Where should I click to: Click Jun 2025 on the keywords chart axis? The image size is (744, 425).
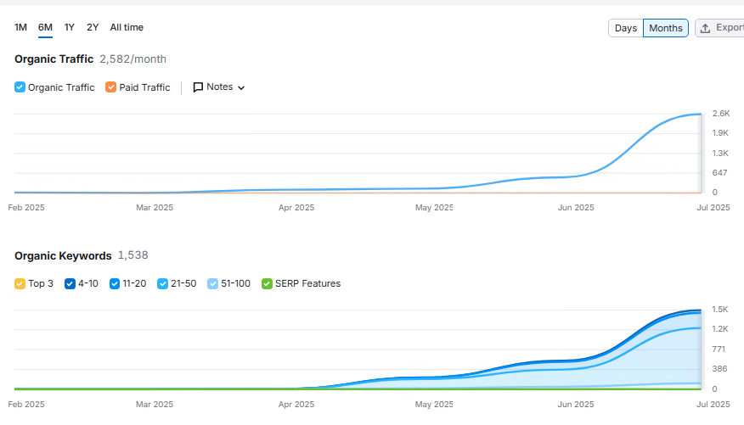click(576, 404)
